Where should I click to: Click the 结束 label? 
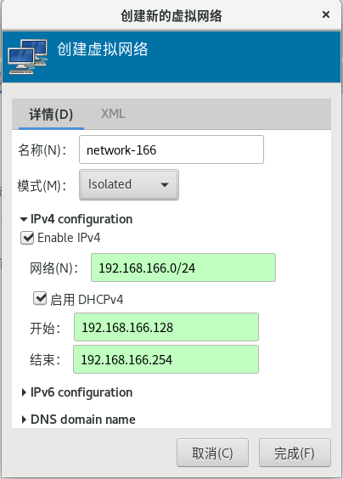[45, 359]
